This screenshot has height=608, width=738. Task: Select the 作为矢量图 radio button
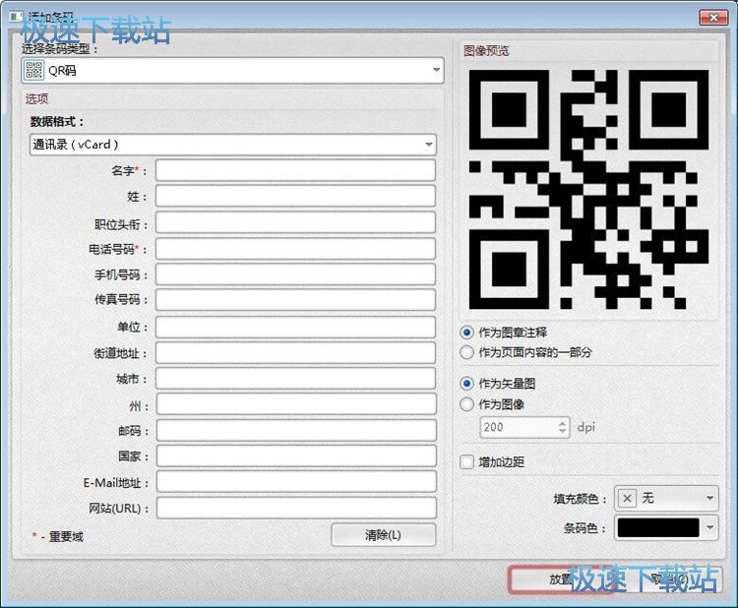click(466, 384)
